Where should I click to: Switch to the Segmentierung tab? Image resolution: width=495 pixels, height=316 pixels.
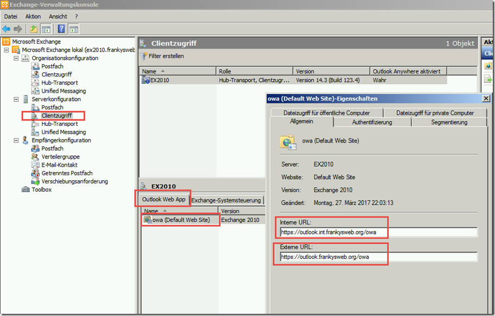click(449, 122)
